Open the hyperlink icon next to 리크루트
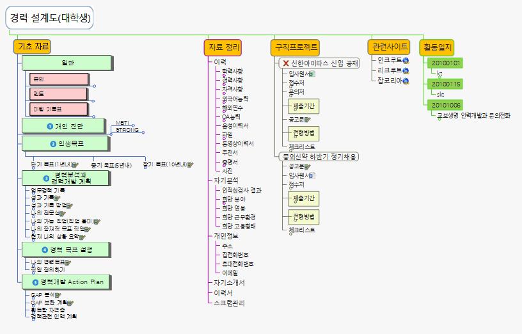The image size is (522, 334). coord(406,70)
